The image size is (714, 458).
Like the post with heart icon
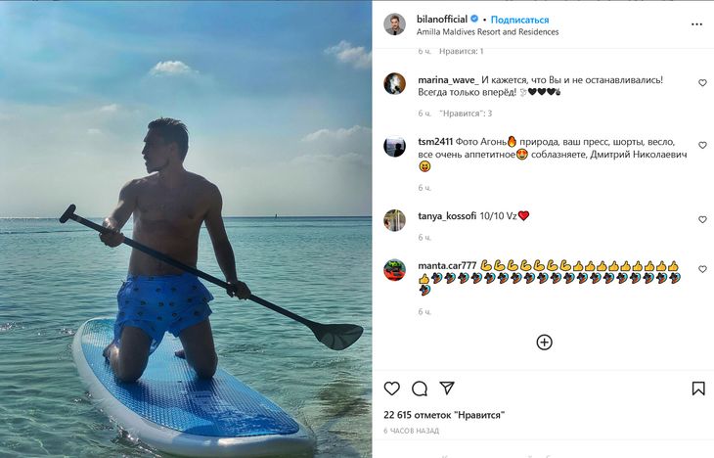click(x=392, y=389)
